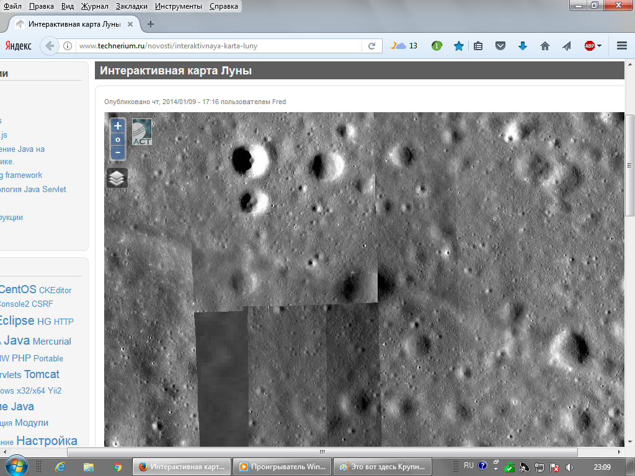The image size is (635, 476).
Task: Show site information icon in address bar
Action: [x=68, y=46]
